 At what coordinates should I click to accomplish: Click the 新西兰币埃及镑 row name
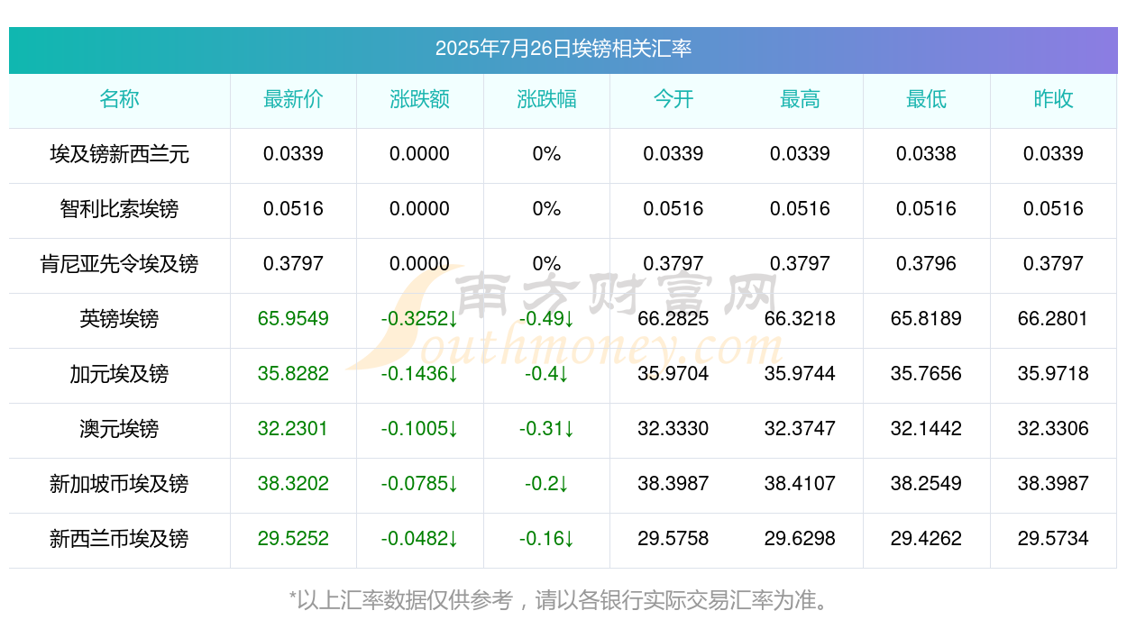tap(119, 539)
